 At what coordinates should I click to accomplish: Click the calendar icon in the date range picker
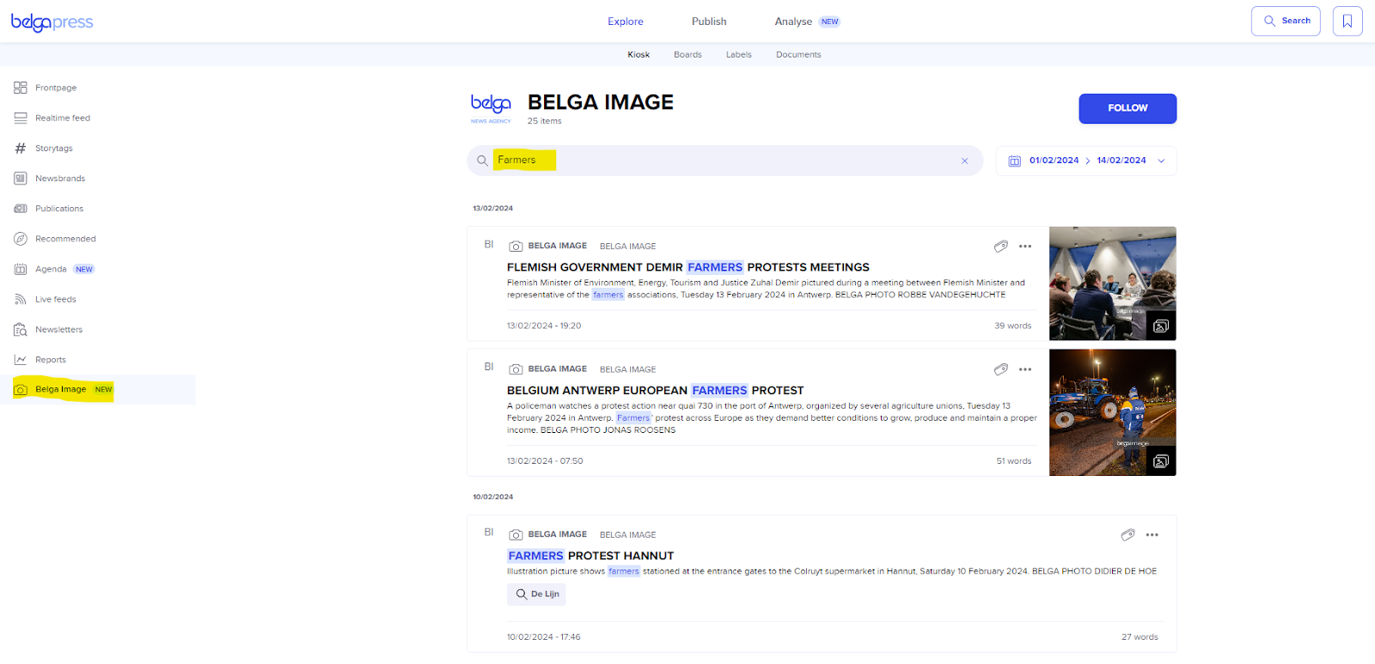tap(1015, 161)
